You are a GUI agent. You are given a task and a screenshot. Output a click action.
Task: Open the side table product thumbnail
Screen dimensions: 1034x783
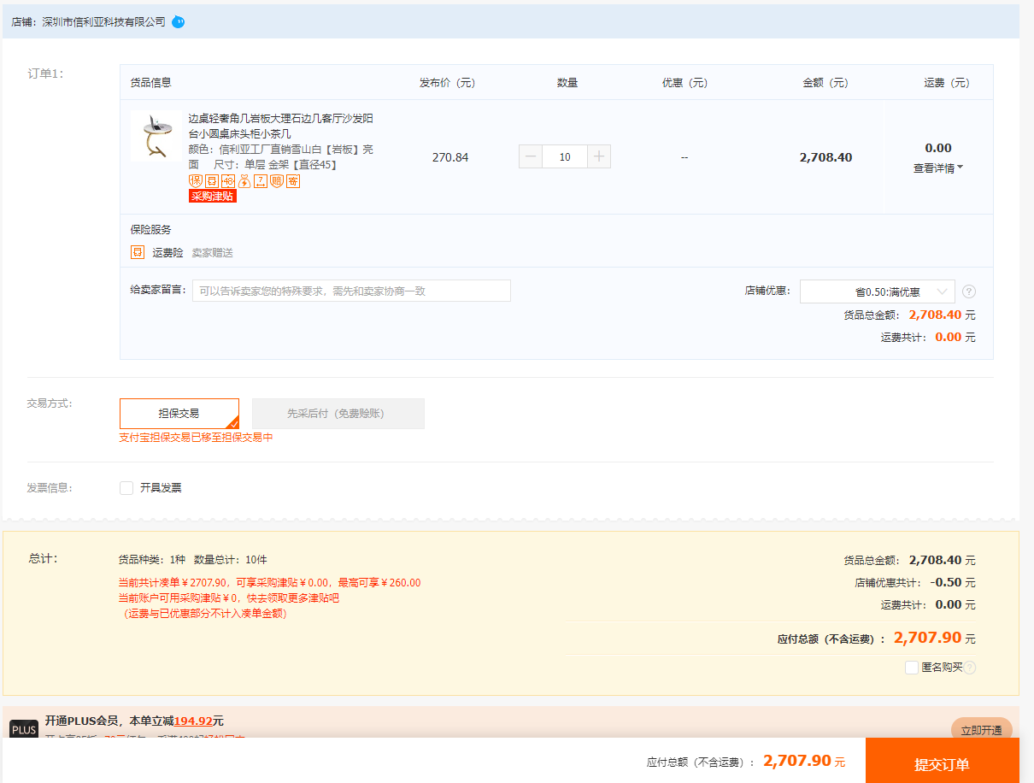156,137
